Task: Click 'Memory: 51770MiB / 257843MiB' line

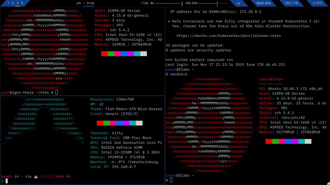Action: pos(290,132)
